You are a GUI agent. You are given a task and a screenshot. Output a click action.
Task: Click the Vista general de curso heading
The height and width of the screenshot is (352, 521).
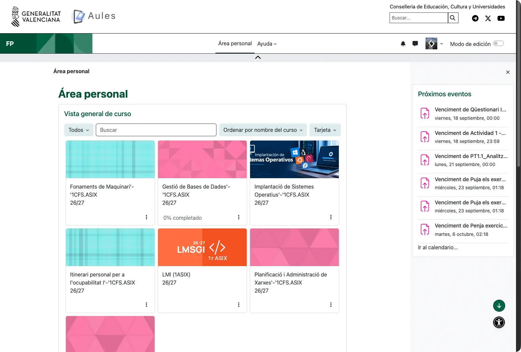click(97, 114)
